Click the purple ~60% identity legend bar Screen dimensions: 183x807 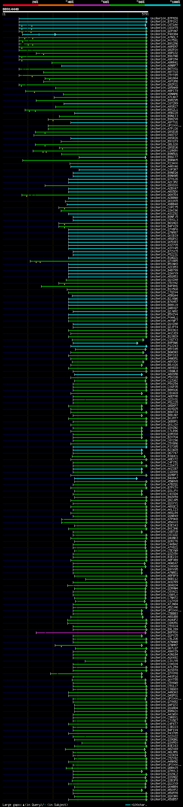click(x=92, y=5)
